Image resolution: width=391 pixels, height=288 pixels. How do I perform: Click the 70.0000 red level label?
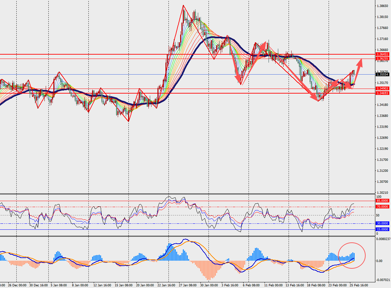point(382,207)
